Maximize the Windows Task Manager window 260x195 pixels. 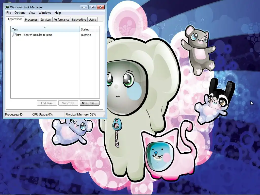[x=92, y=7]
